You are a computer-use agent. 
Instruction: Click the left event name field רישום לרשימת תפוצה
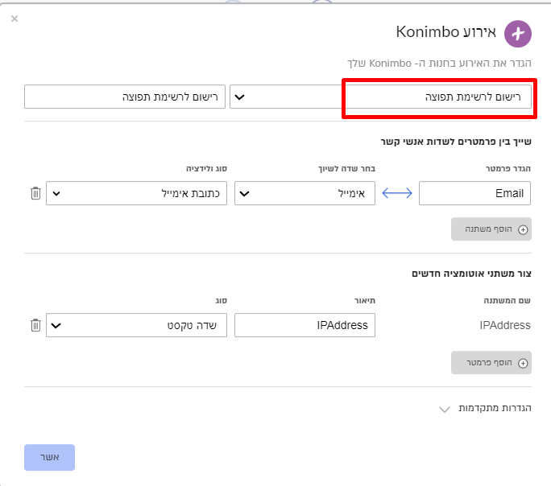[125, 97]
